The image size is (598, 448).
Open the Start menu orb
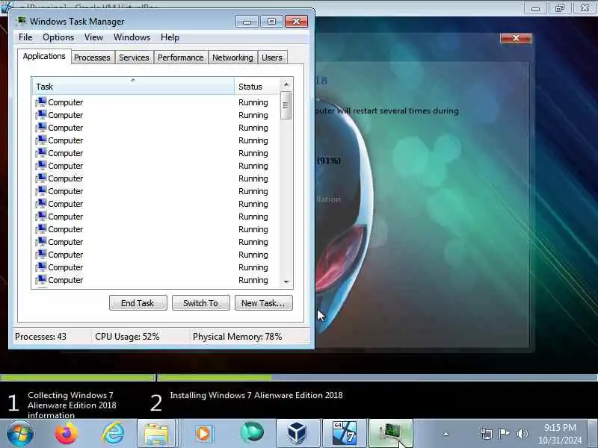(20, 434)
